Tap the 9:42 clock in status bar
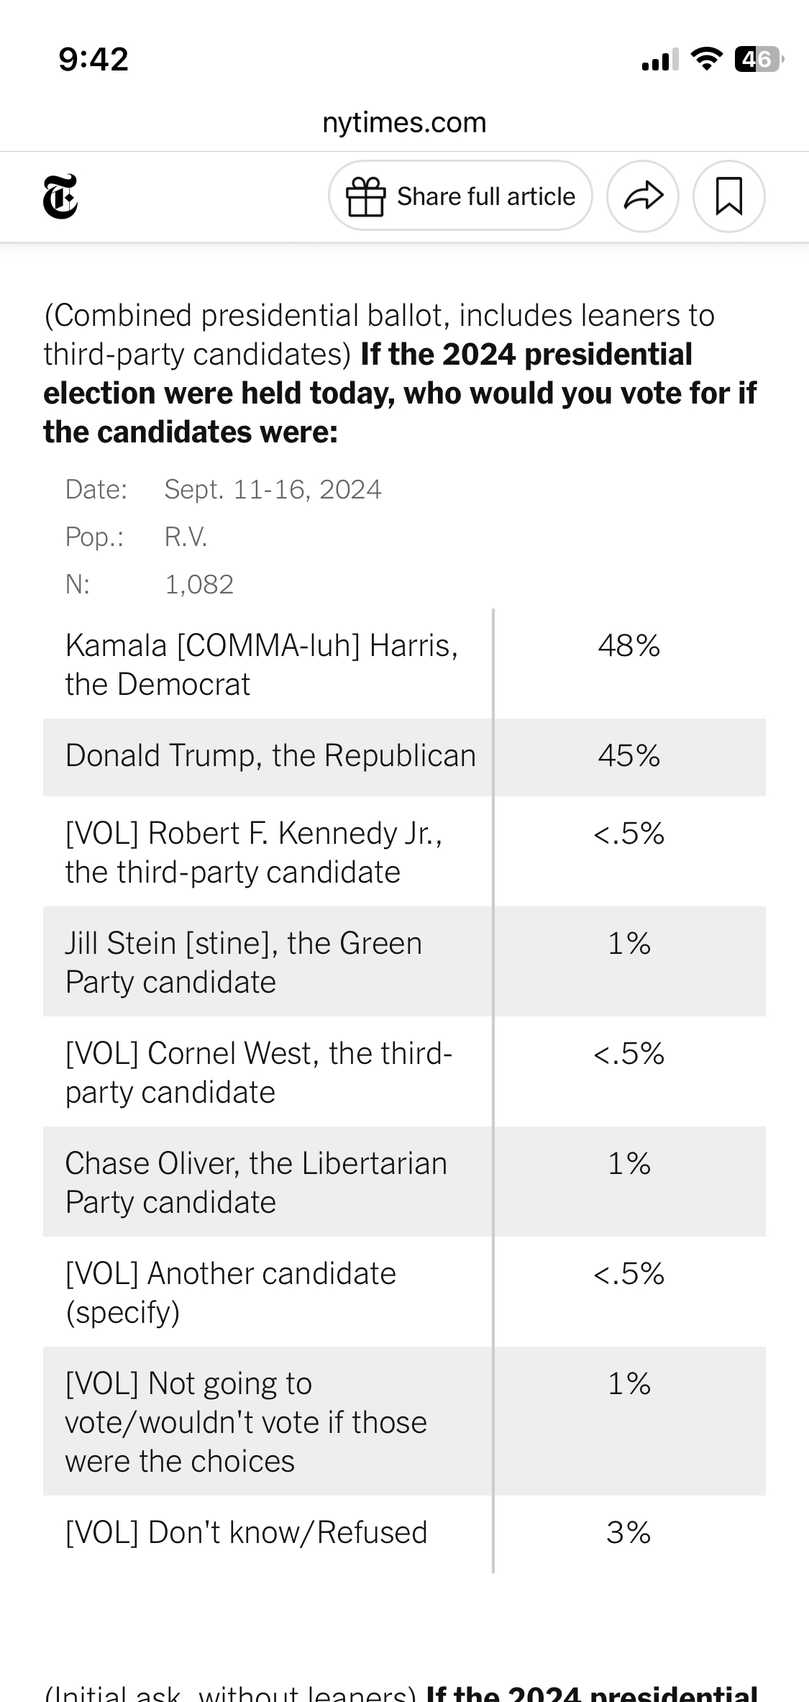This screenshot has width=809, height=1702. pyautogui.click(x=93, y=59)
